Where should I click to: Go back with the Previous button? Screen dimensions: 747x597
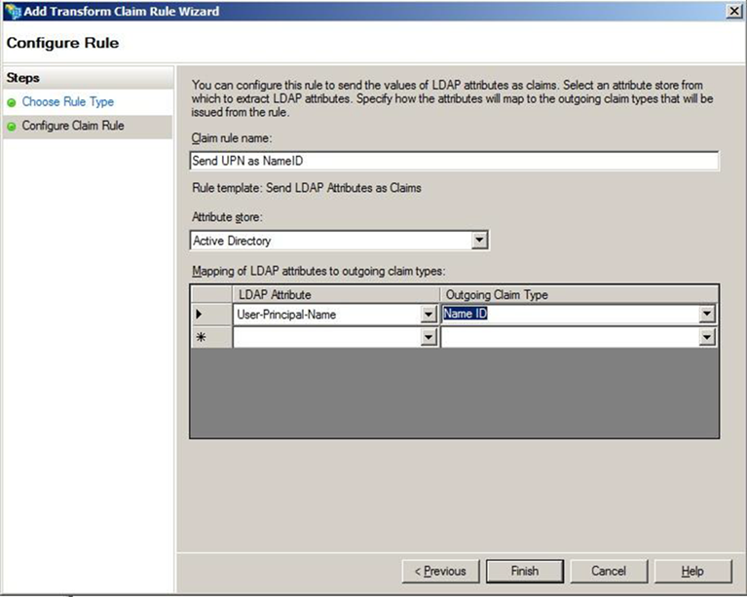tap(440, 571)
